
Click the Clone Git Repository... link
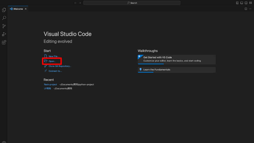click(60, 66)
